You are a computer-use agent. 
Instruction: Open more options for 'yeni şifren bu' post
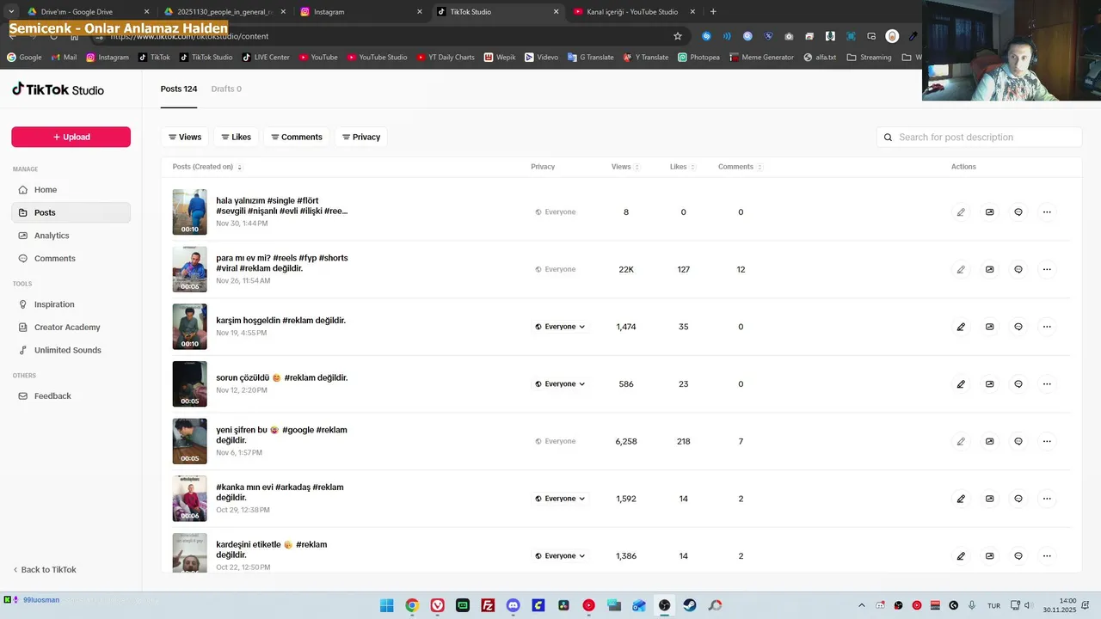pos(1047,441)
